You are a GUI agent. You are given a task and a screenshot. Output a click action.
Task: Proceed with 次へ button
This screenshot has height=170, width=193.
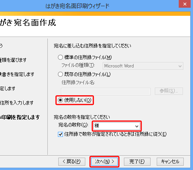coord(104,162)
